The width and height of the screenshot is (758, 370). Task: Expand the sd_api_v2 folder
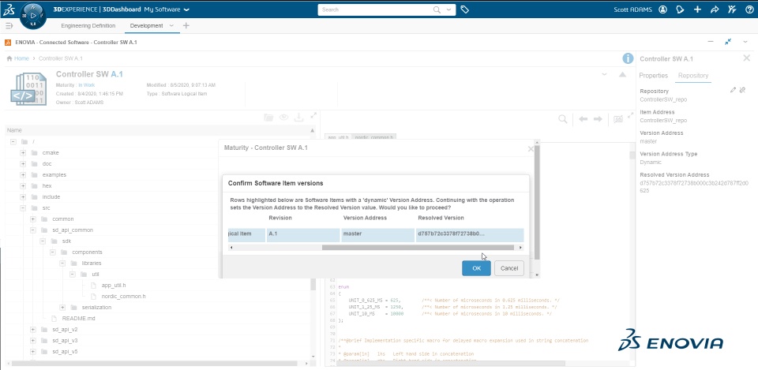pos(33,330)
